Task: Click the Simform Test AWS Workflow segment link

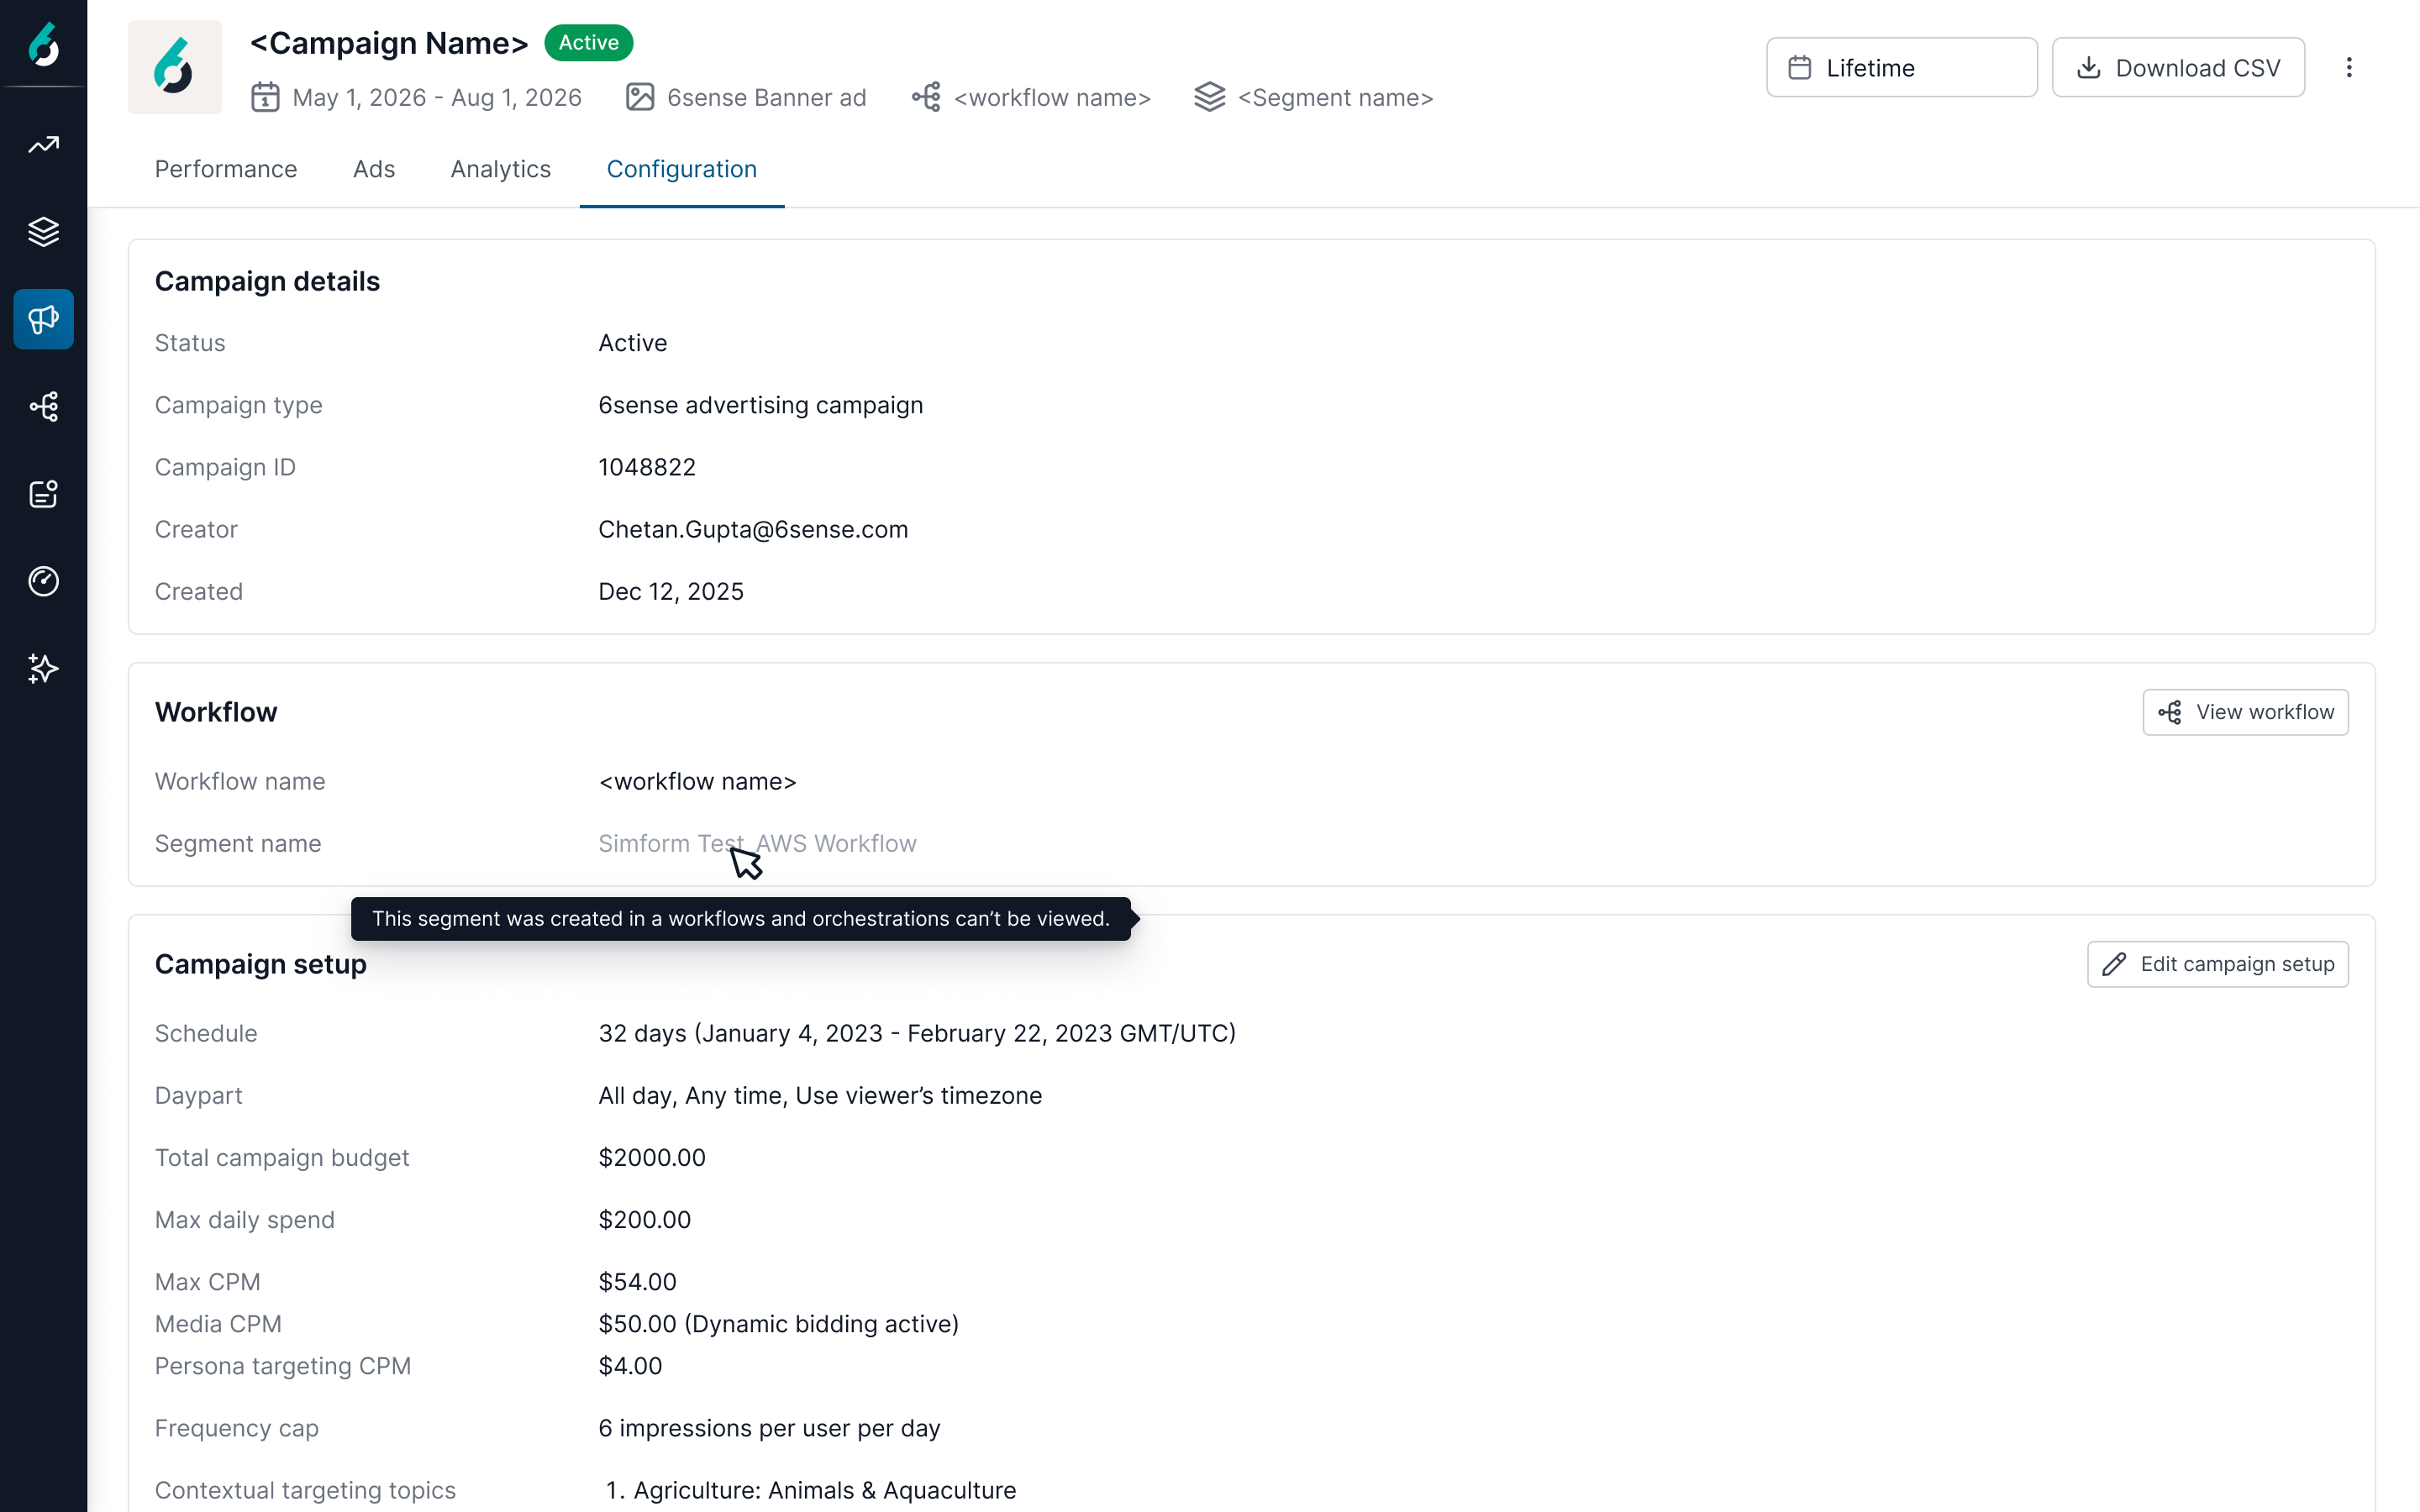Action: 757,843
